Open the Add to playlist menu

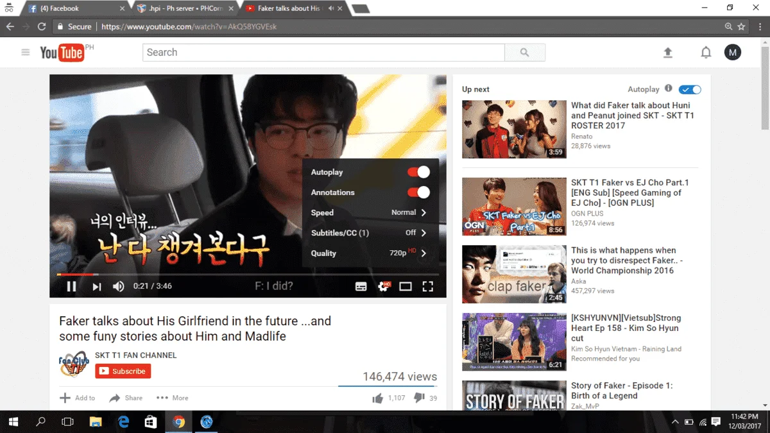tap(77, 398)
